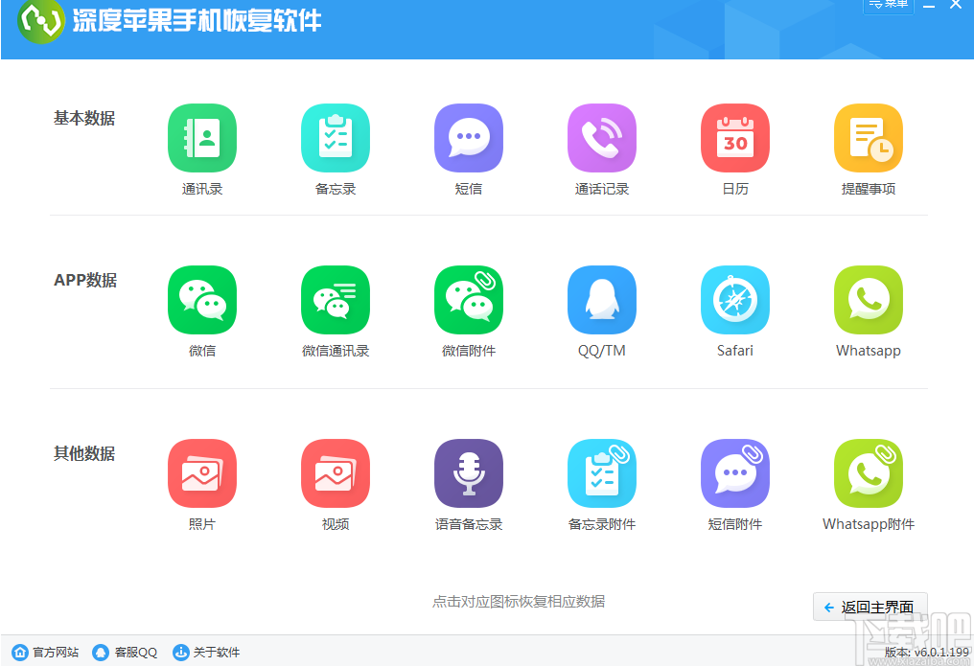Click the 深度苹果手机恢复软件 title text
Image resolution: width=974 pixels, height=666 pixels.
pos(197,20)
